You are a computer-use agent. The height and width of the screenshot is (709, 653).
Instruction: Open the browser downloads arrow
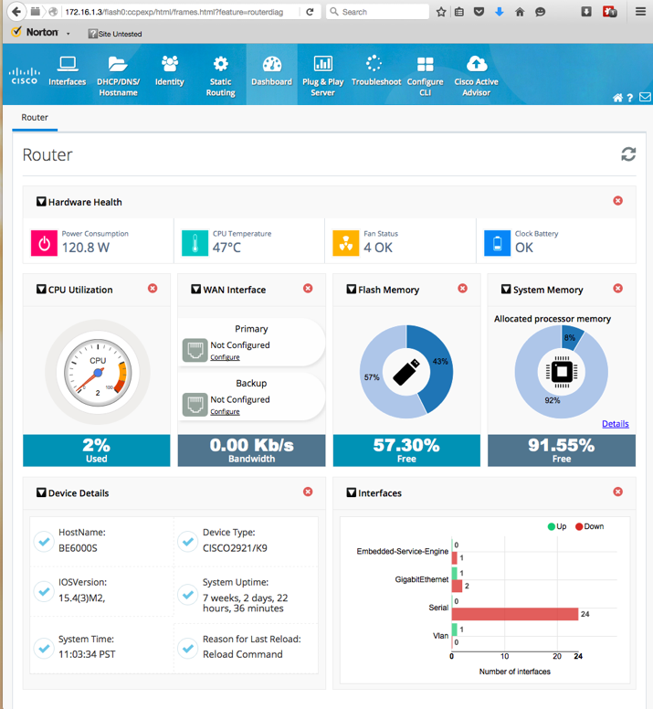click(499, 12)
